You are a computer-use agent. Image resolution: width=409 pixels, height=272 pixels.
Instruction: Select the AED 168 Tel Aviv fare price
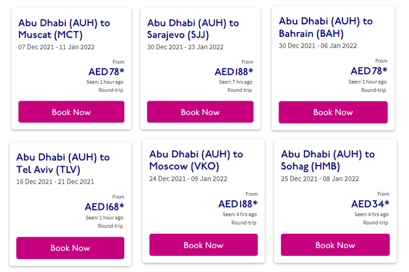tap(105, 207)
